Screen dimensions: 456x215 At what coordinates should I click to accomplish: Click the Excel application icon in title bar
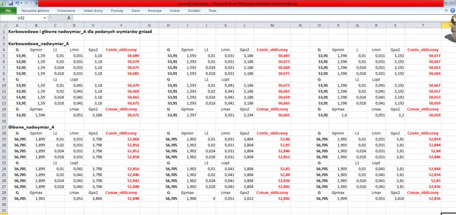(3, 3)
